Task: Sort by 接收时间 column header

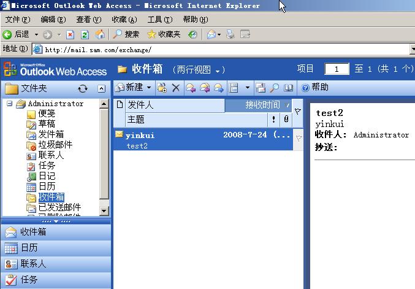Action: tap(258, 105)
